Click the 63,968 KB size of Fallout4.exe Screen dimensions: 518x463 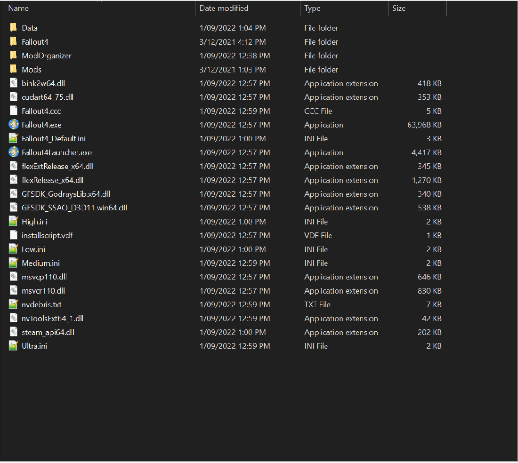click(x=424, y=125)
